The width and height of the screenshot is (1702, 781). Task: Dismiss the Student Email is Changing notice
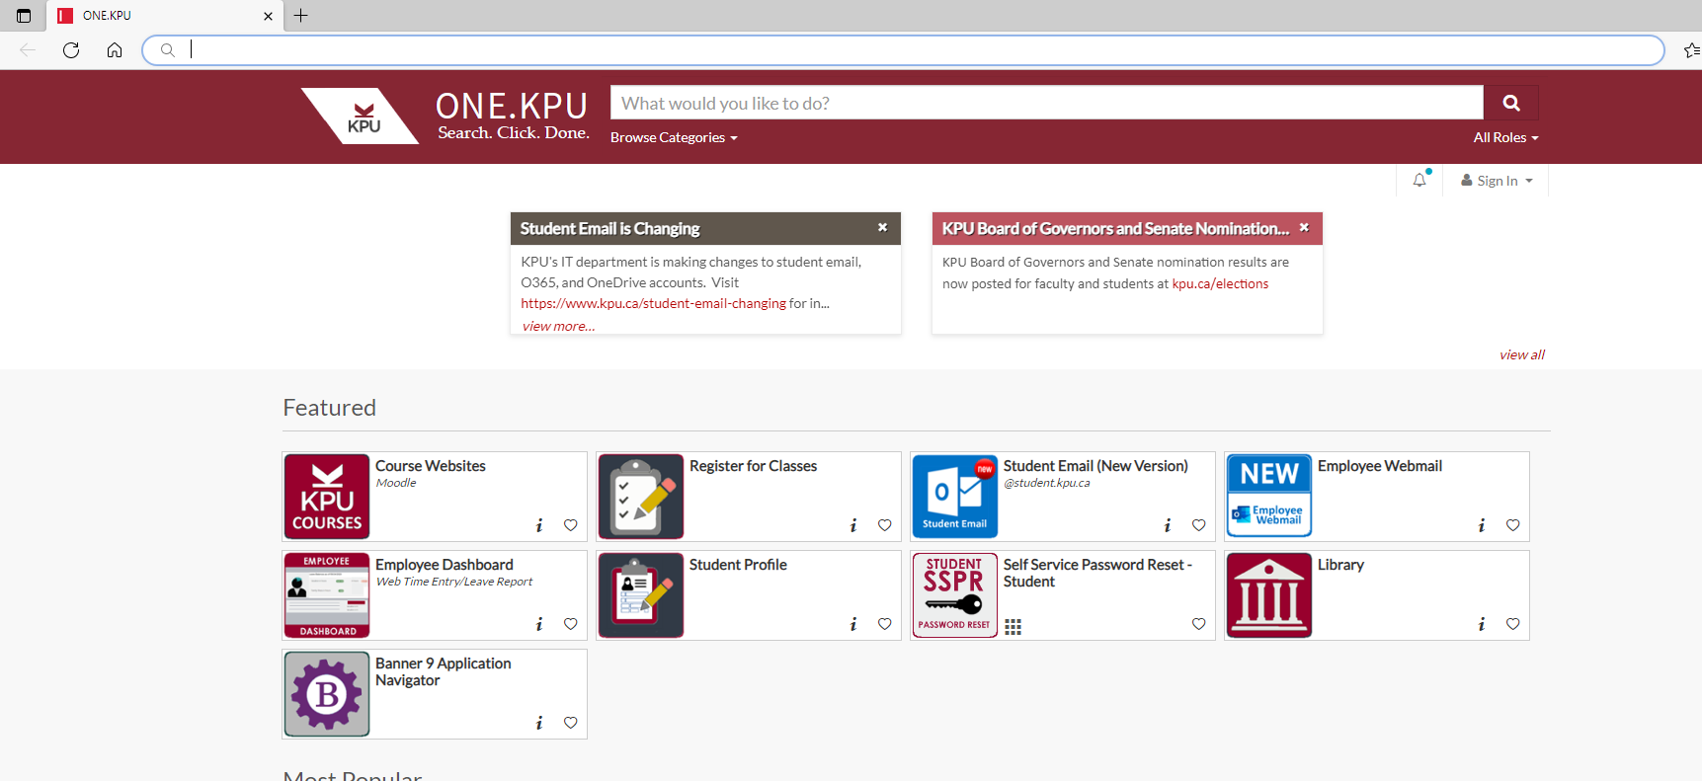tap(882, 228)
